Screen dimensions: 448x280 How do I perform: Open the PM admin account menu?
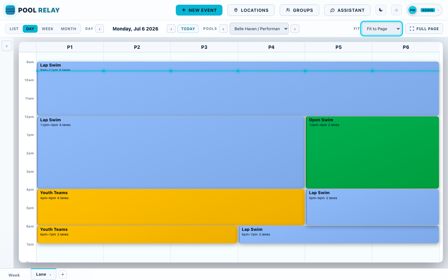[x=424, y=10]
